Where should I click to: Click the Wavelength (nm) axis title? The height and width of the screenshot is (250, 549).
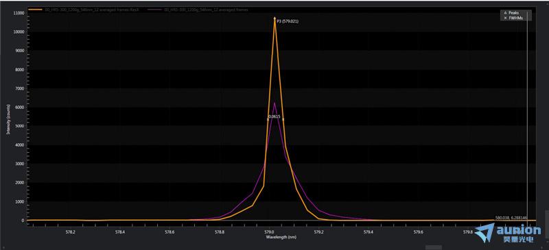pos(277,237)
